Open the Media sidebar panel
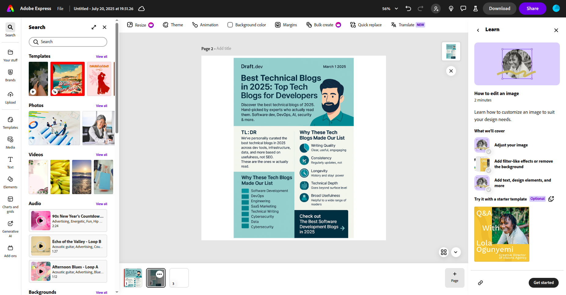The image size is (566, 295). (10, 142)
